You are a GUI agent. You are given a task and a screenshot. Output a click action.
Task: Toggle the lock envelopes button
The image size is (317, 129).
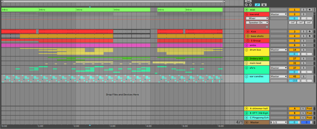click(x=264, y=5)
